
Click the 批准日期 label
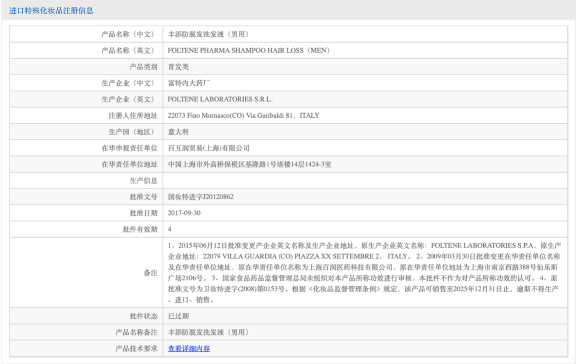[x=143, y=213]
